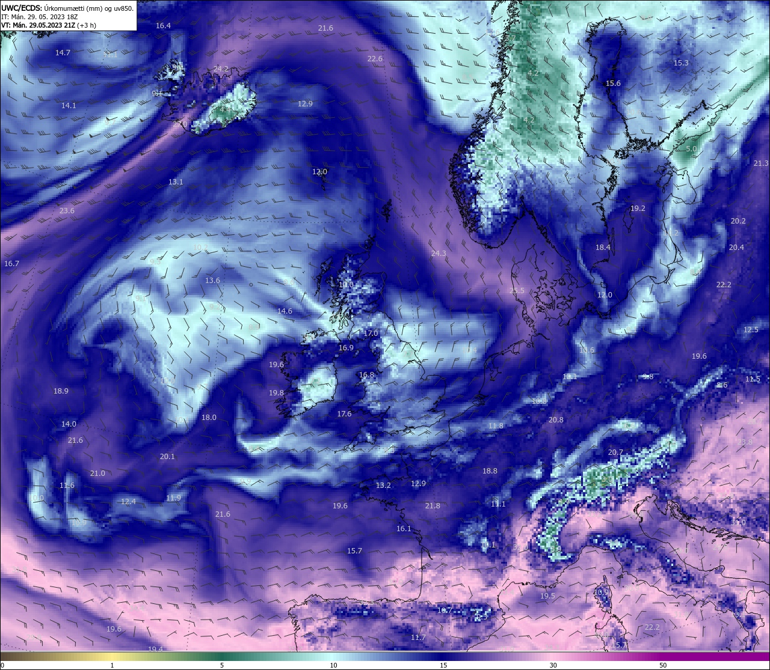Click the 15.3 value on the map
The image size is (770, 670).
pyautogui.click(x=681, y=63)
